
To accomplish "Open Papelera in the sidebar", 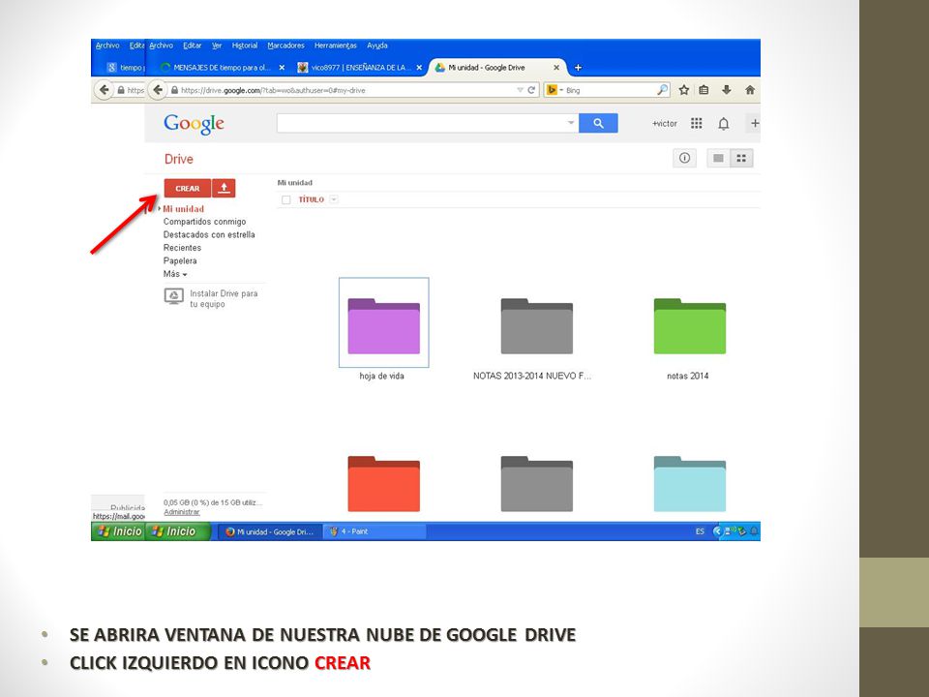I will click(x=180, y=260).
